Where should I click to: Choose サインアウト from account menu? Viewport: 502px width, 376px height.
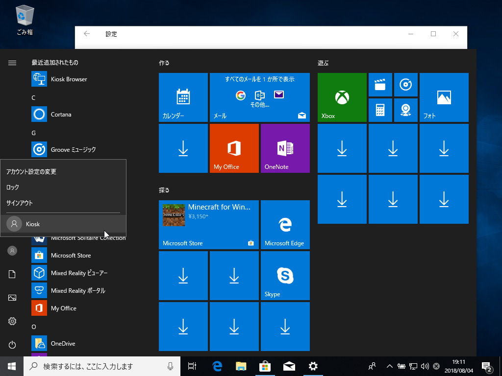pyautogui.click(x=63, y=203)
